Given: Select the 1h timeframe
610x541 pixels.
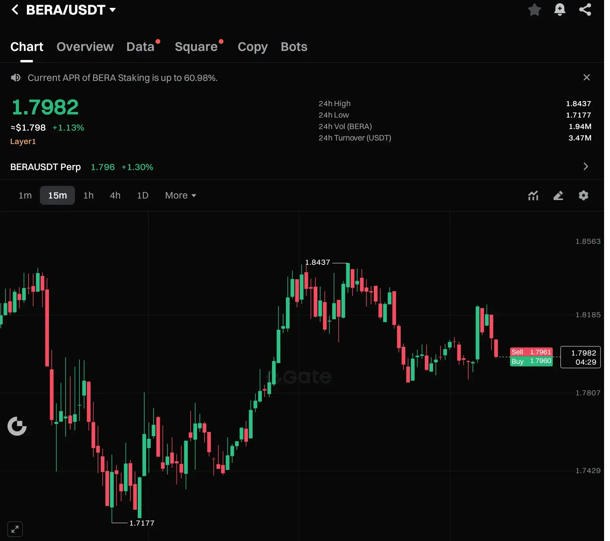Looking at the screenshot, I should [x=88, y=195].
